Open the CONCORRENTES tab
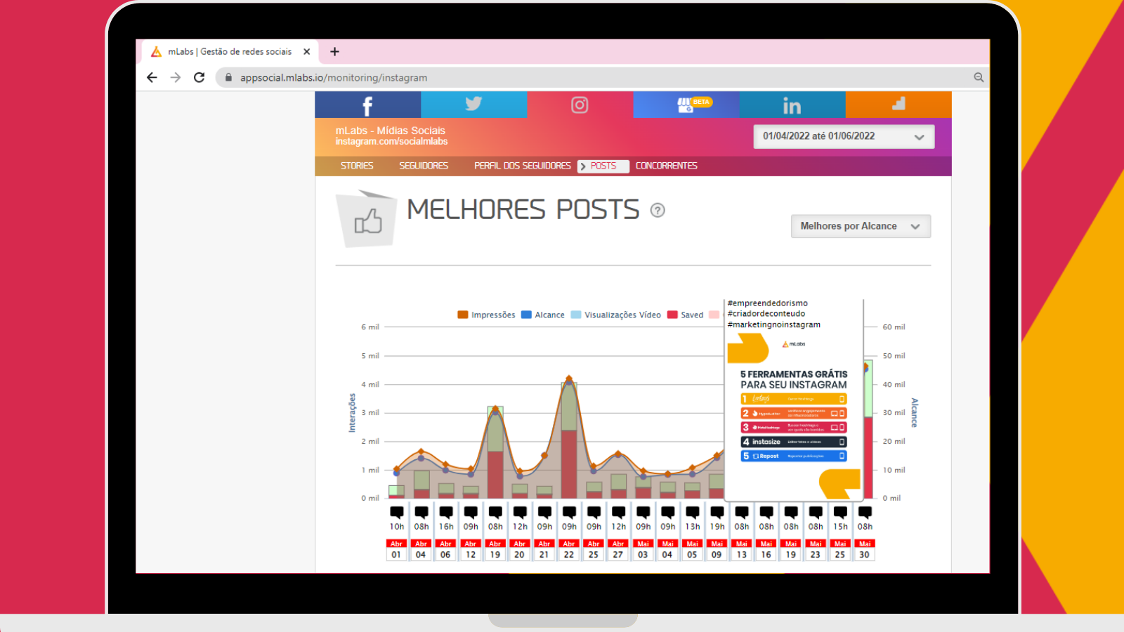Viewport: 1124px width, 632px height. pyautogui.click(x=666, y=166)
